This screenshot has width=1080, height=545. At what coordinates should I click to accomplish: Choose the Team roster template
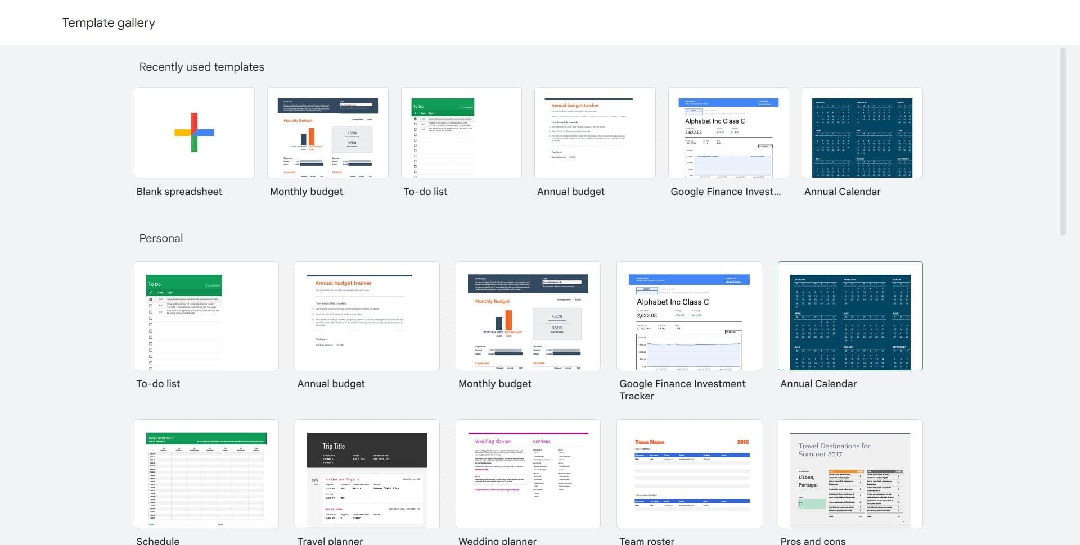[x=688, y=474]
